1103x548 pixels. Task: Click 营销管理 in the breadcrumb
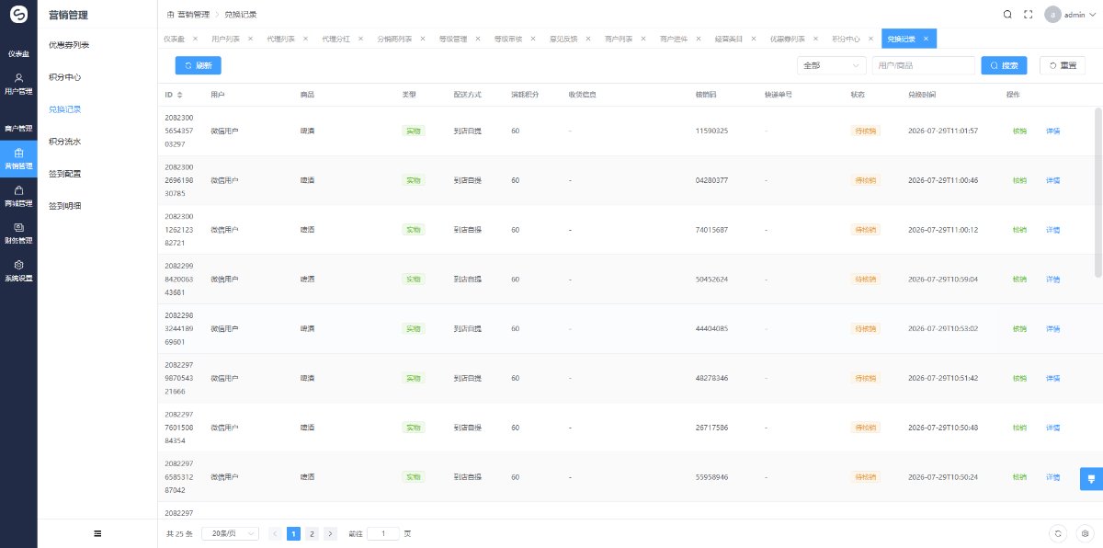tap(193, 15)
